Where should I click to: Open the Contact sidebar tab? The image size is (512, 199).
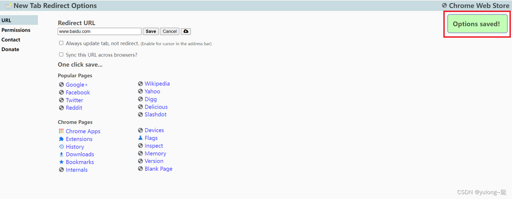coord(11,40)
